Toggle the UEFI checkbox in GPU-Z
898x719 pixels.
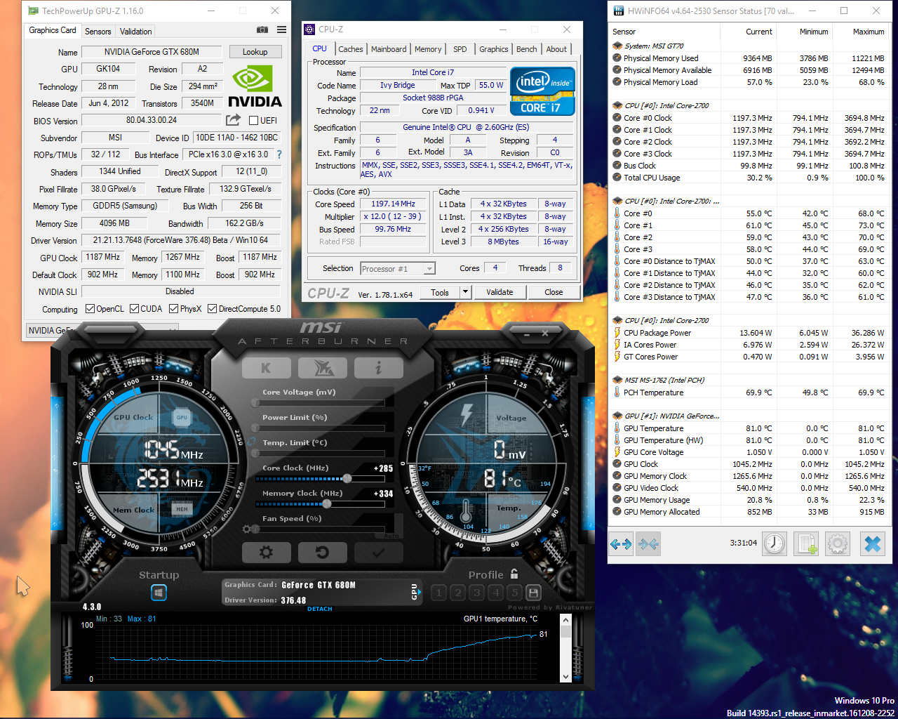coord(253,121)
